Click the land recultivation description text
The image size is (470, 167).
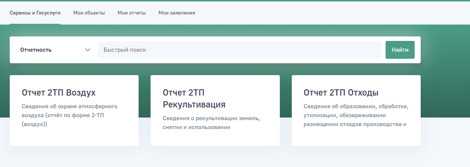coord(211,123)
